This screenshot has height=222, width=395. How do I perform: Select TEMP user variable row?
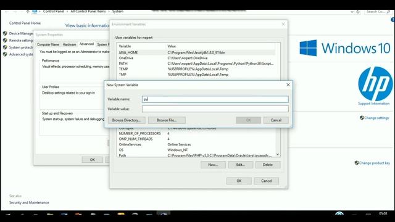click(x=196, y=69)
